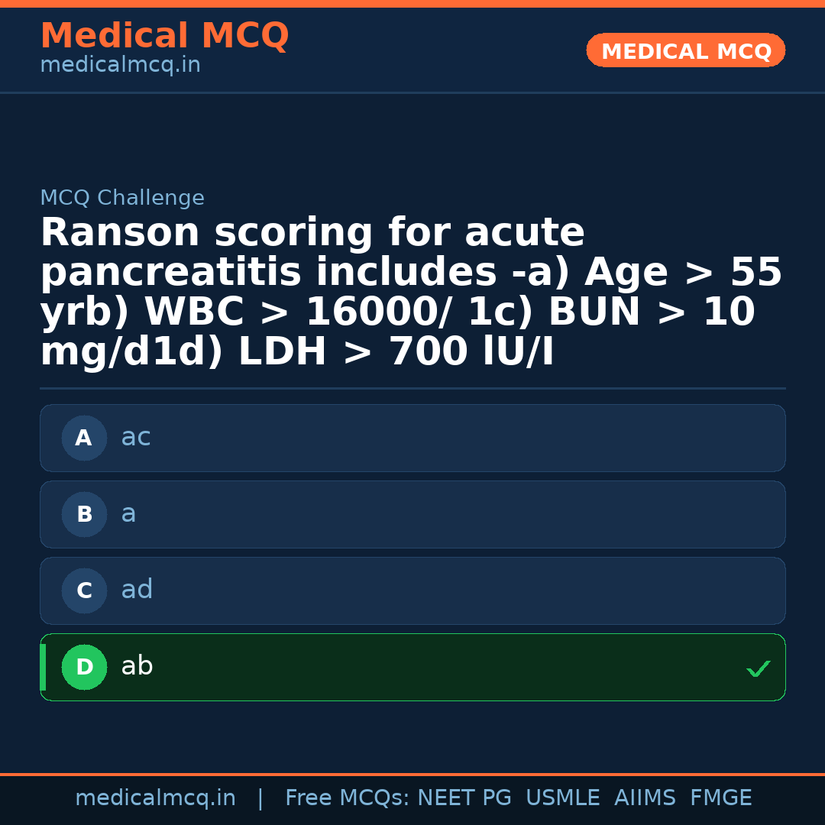Open the USMLE section in footer
825x825 pixels.
point(563,797)
